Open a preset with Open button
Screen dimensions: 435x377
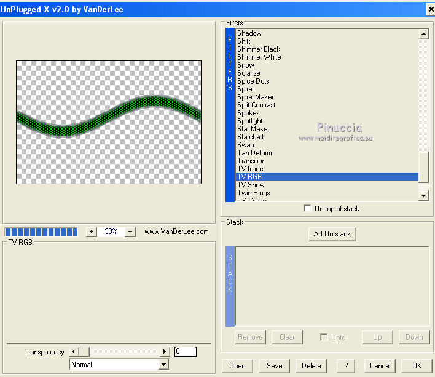237,366
